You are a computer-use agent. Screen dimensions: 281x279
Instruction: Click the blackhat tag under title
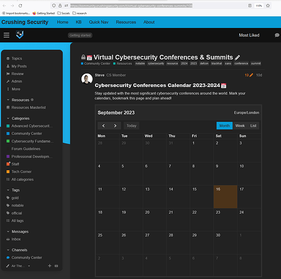pos(217,64)
